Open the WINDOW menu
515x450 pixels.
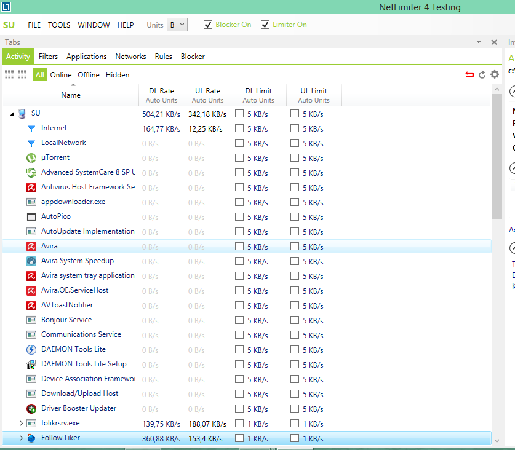coord(94,25)
